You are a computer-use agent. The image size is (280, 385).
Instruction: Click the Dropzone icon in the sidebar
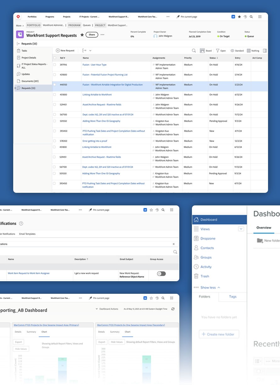196,238
